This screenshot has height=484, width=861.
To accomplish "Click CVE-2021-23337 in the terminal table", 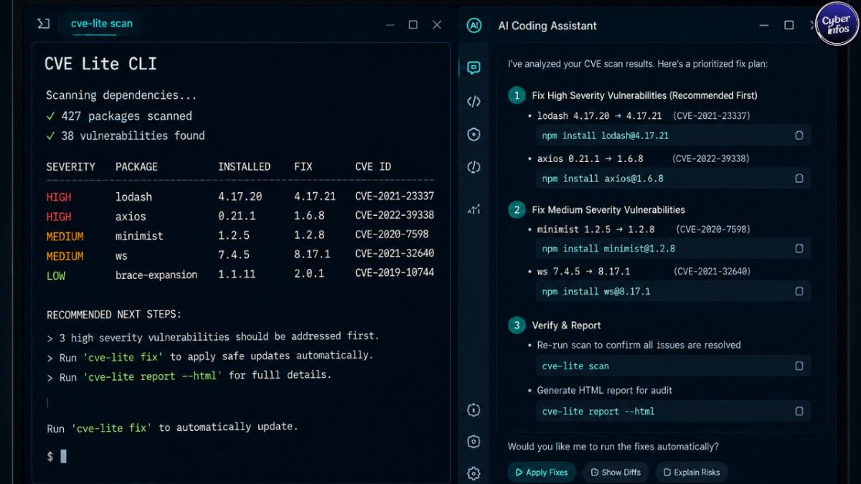I will [x=395, y=196].
